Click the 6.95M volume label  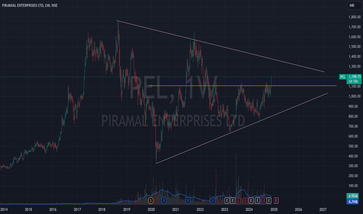click(352, 196)
